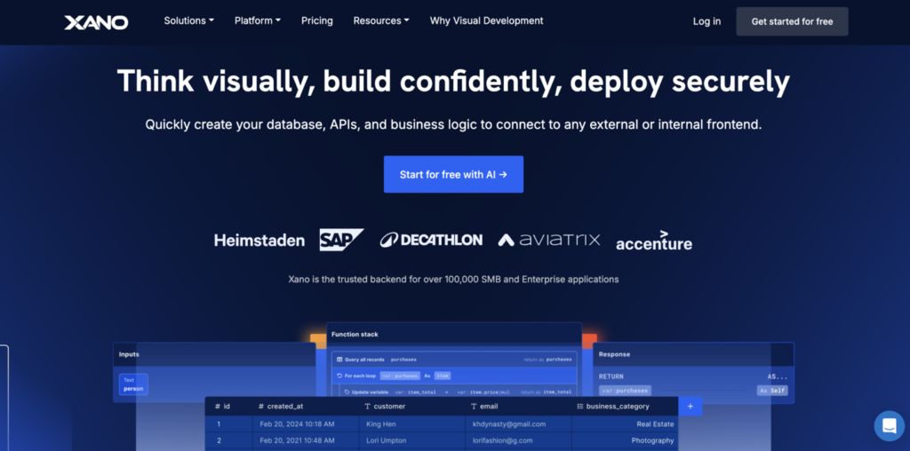Expand the Solutions dropdown menu

pyautogui.click(x=188, y=21)
